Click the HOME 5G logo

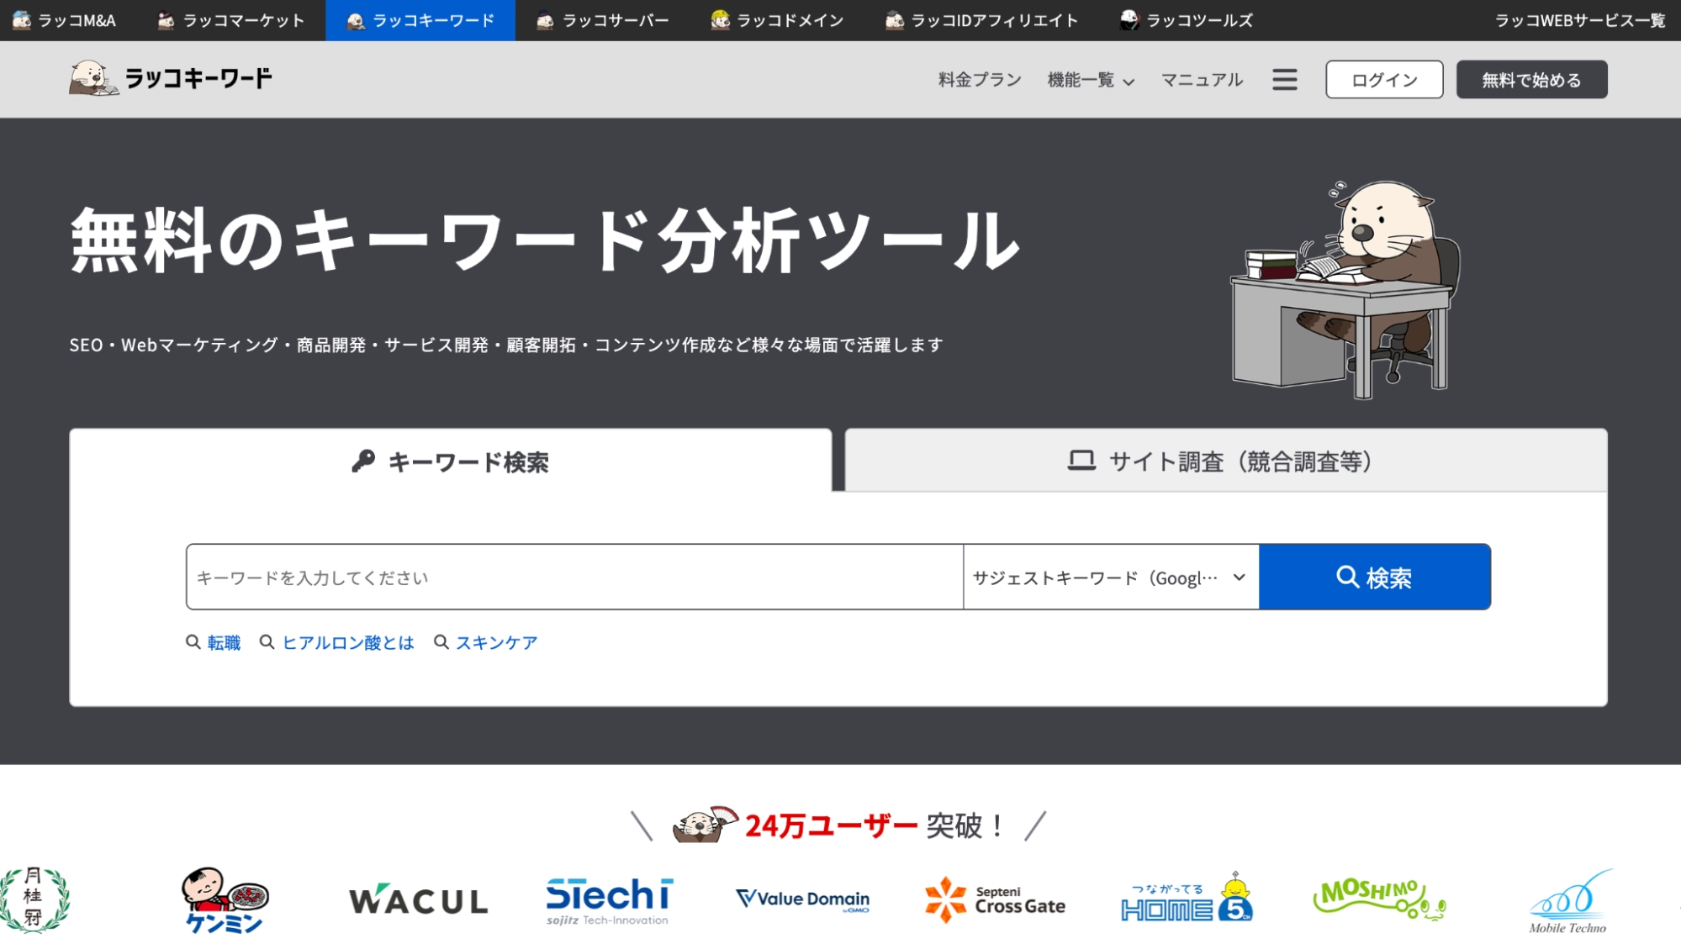click(x=1187, y=897)
